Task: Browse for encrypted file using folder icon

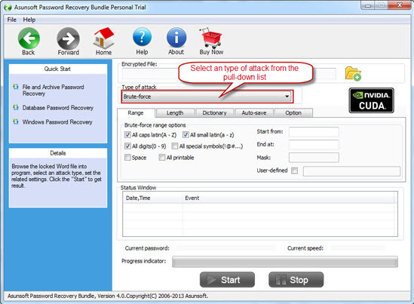Action: click(x=353, y=74)
